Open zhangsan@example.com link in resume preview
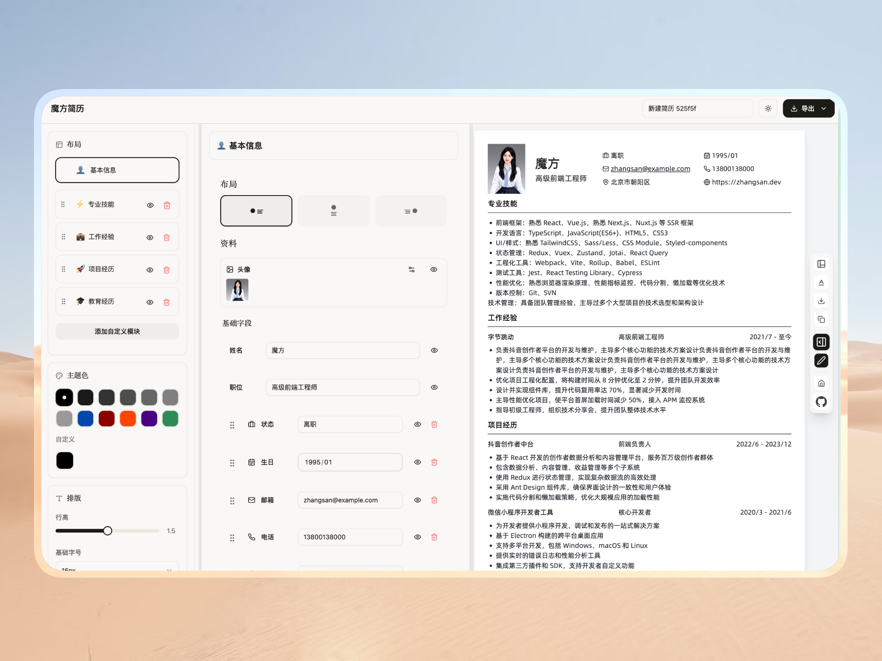Image resolution: width=882 pixels, height=661 pixels. (650, 169)
